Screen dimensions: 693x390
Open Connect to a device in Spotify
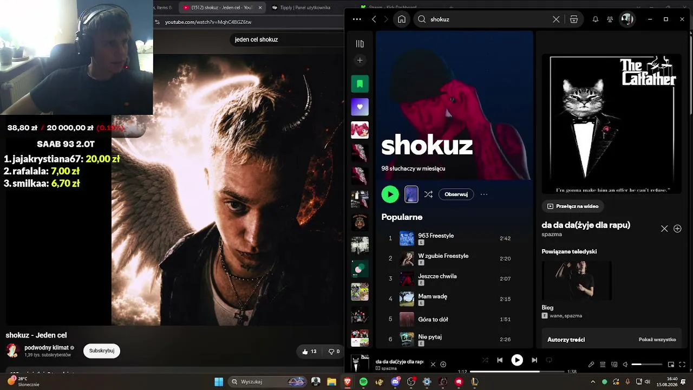click(x=614, y=365)
